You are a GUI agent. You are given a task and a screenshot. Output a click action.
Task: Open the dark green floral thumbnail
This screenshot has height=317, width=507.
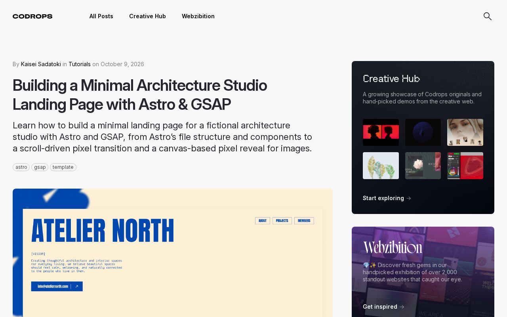(x=423, y=166)
